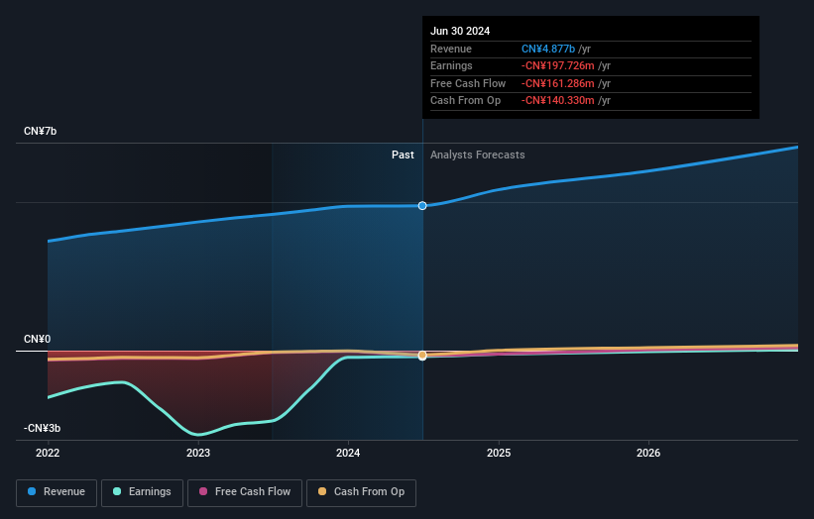Click the CN¥0 y-axis label

[x=38, y=339]
